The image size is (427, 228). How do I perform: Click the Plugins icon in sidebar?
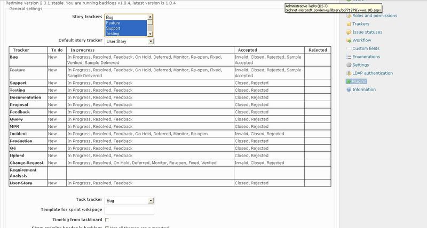tap(349, 82)
